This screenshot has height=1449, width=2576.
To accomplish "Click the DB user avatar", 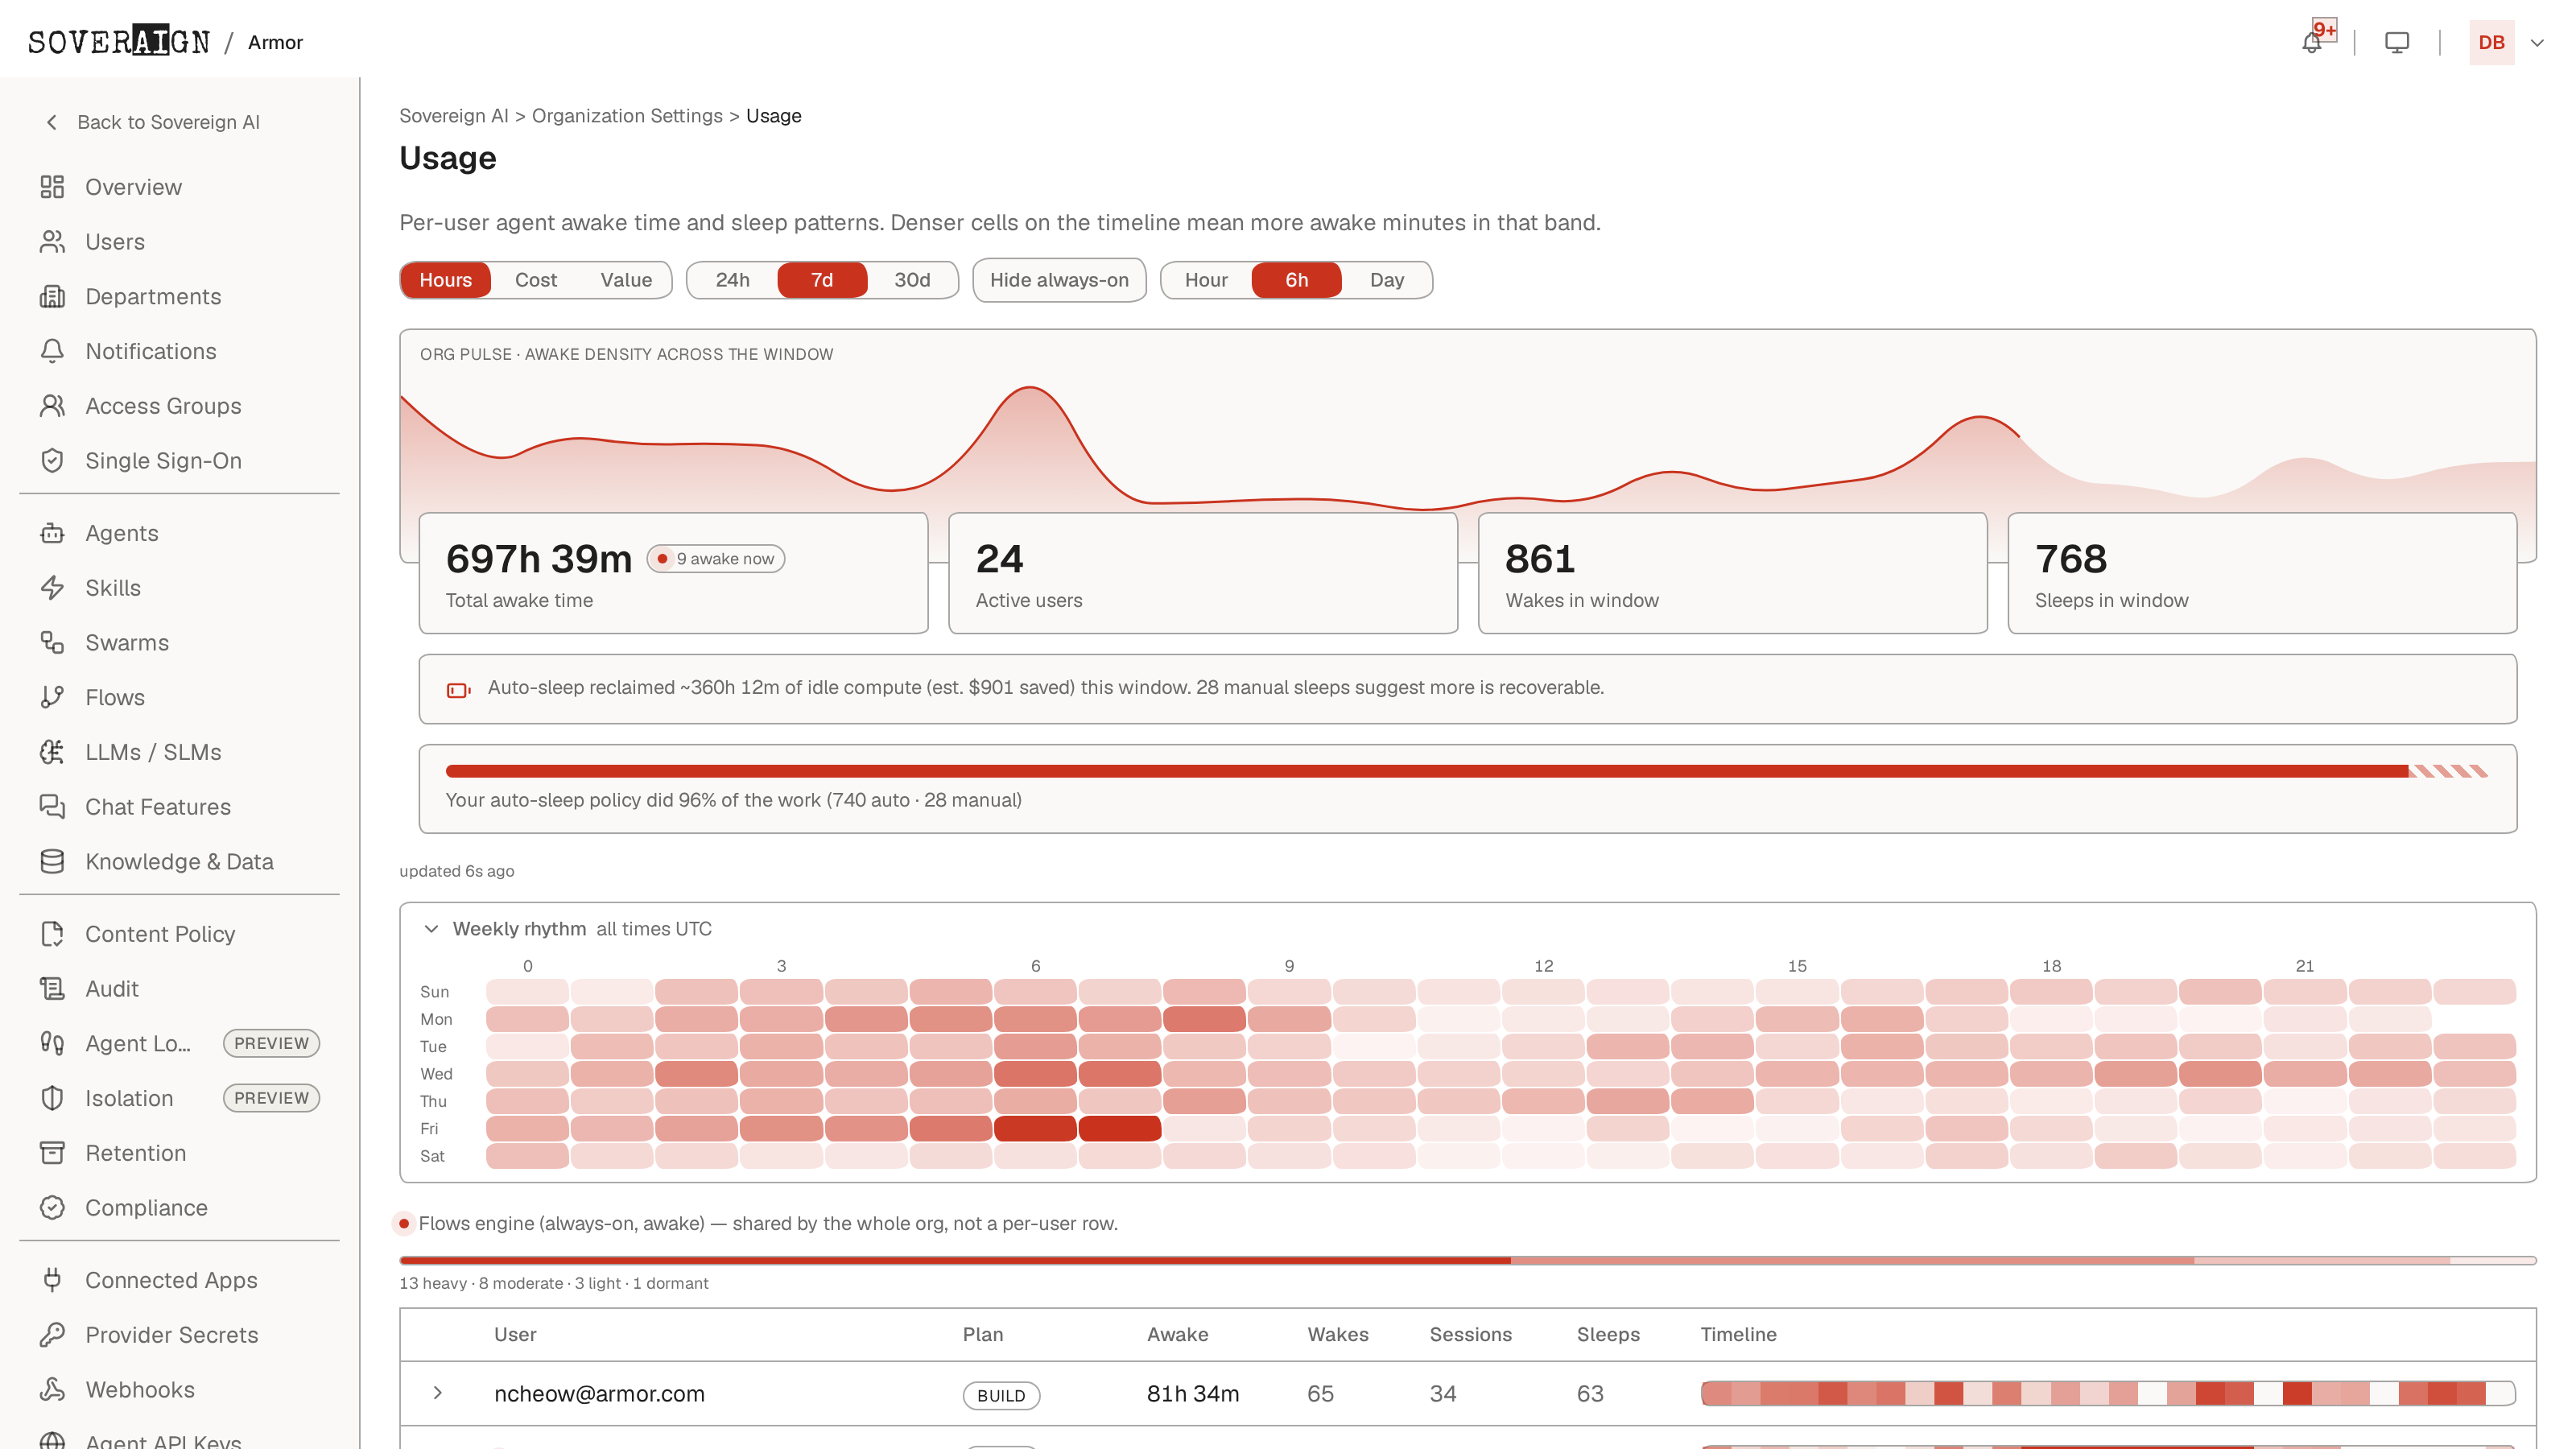I will tap(2491, 42).
